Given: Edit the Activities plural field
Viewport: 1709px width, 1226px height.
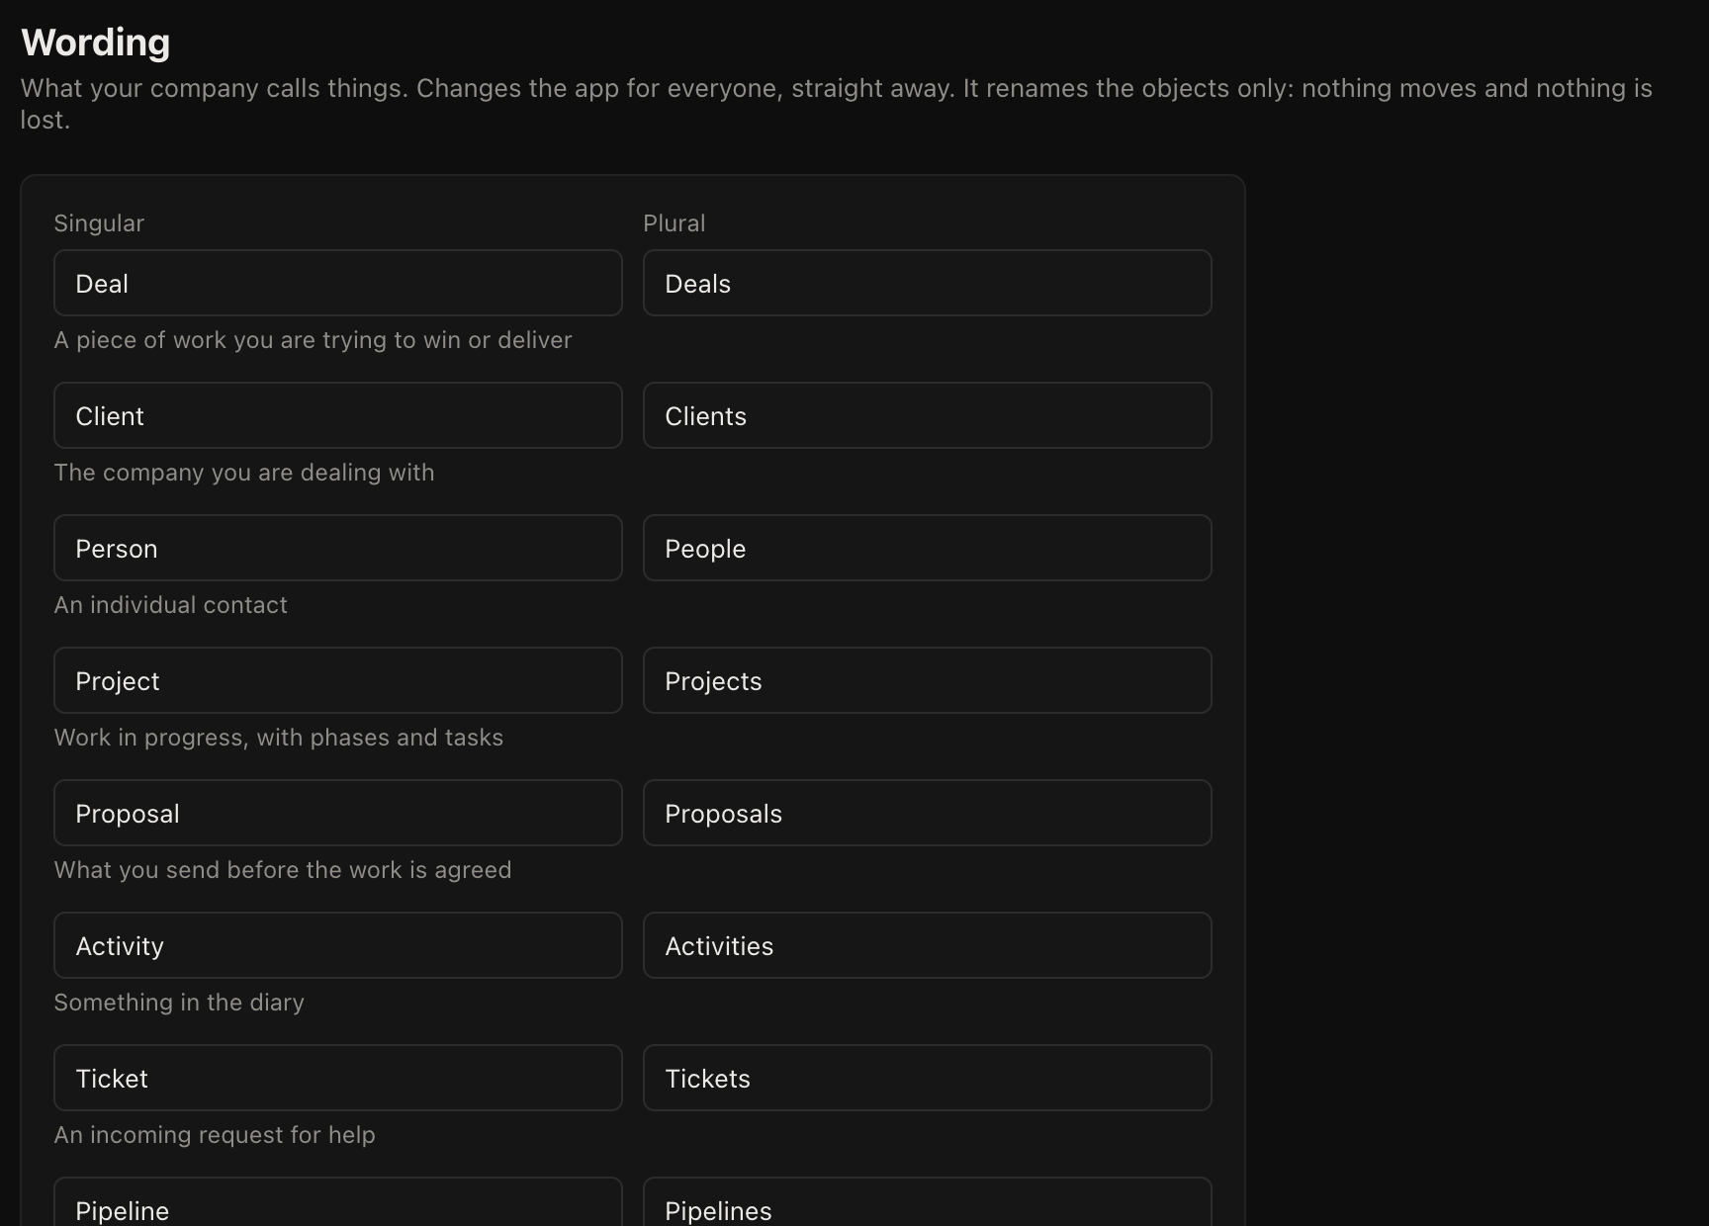Looking at the screenshot, I should [928, 945].
